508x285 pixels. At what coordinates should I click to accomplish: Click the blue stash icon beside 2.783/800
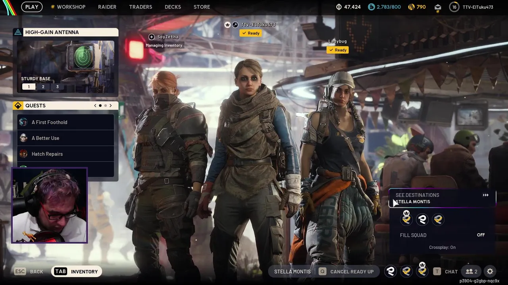[371, 7]
